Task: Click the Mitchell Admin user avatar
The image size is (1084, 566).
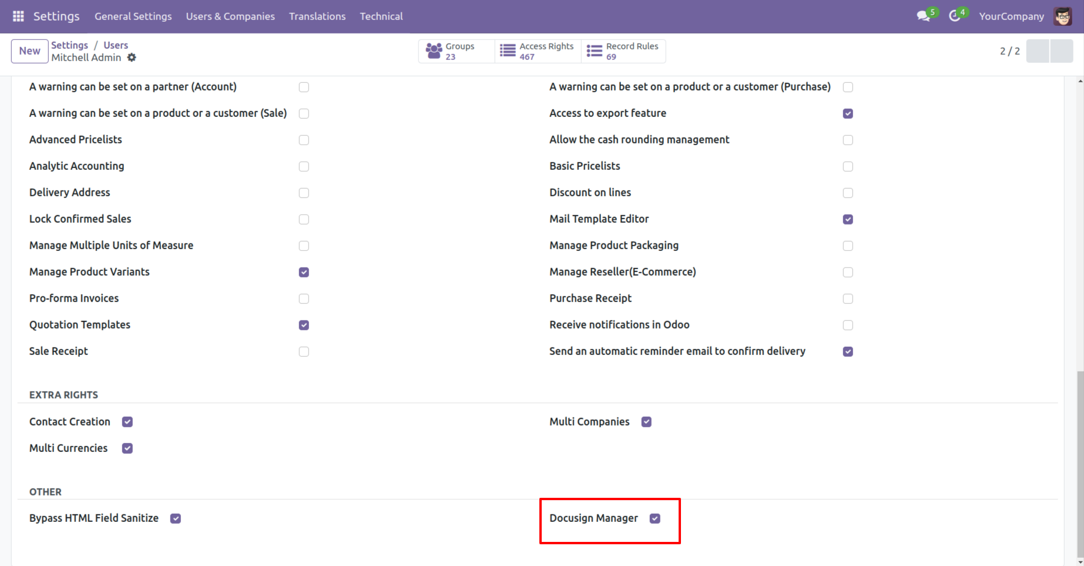Action: pos(1062,16)
